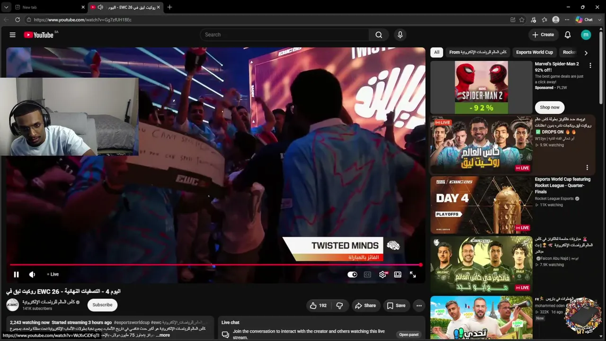The height and width of the screenshot is (341, 606).
Task: Click the Twisted Minds overlay in video
Action: coord(342,249)
